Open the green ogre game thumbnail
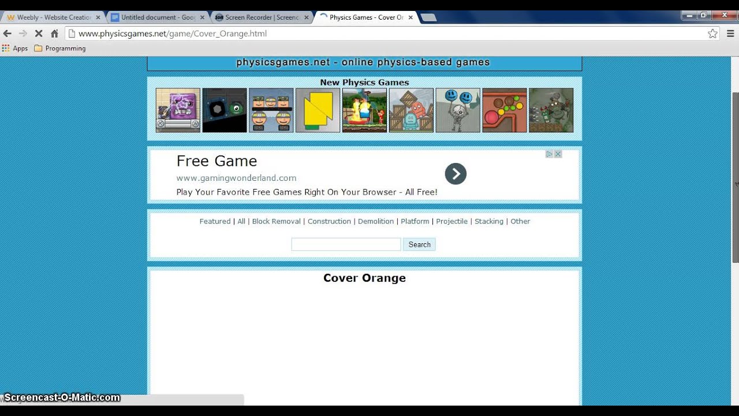Viewport: 739px width, 416px height. (551, 110)
